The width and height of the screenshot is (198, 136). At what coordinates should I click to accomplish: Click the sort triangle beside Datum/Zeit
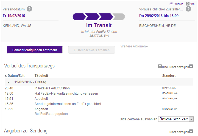tap(6, 76)
